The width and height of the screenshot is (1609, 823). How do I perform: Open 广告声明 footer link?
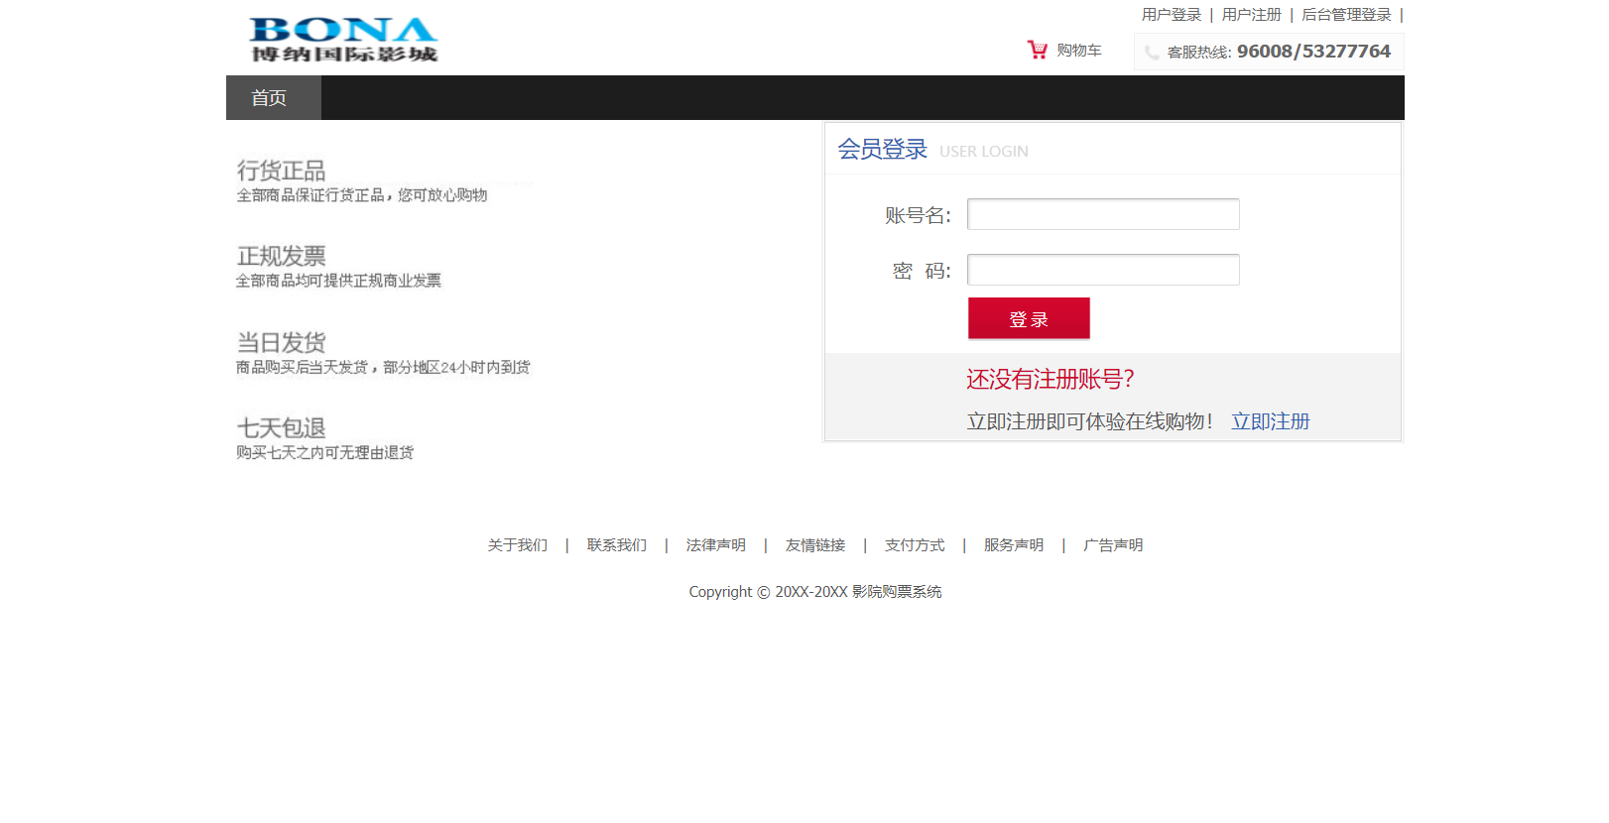tap(1112, 545)
